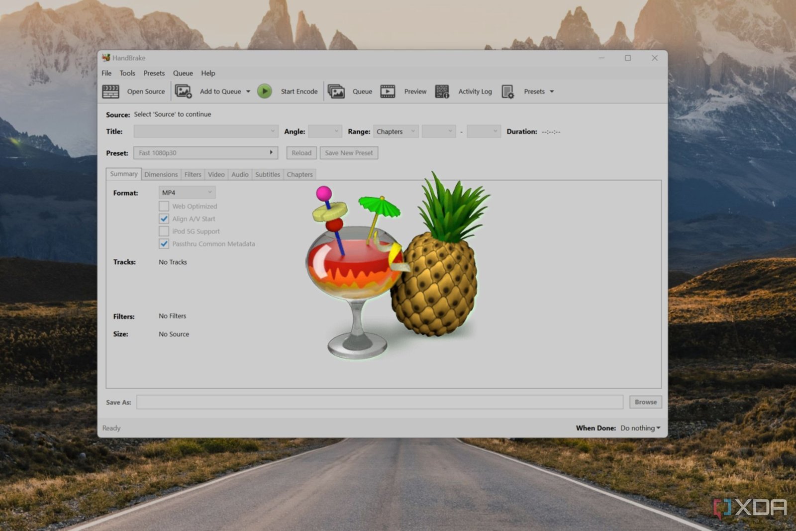796x531 pixels.
Task: Uncheck the Align A/V Start checkbox
Action: coord(164,219)
